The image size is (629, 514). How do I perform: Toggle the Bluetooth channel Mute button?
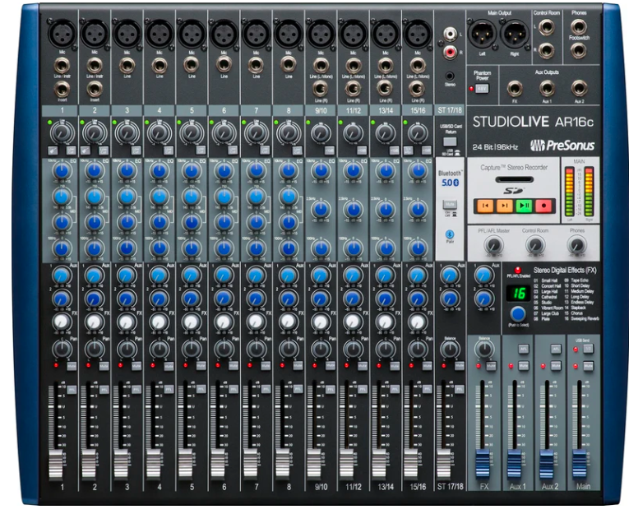(450, 204)
